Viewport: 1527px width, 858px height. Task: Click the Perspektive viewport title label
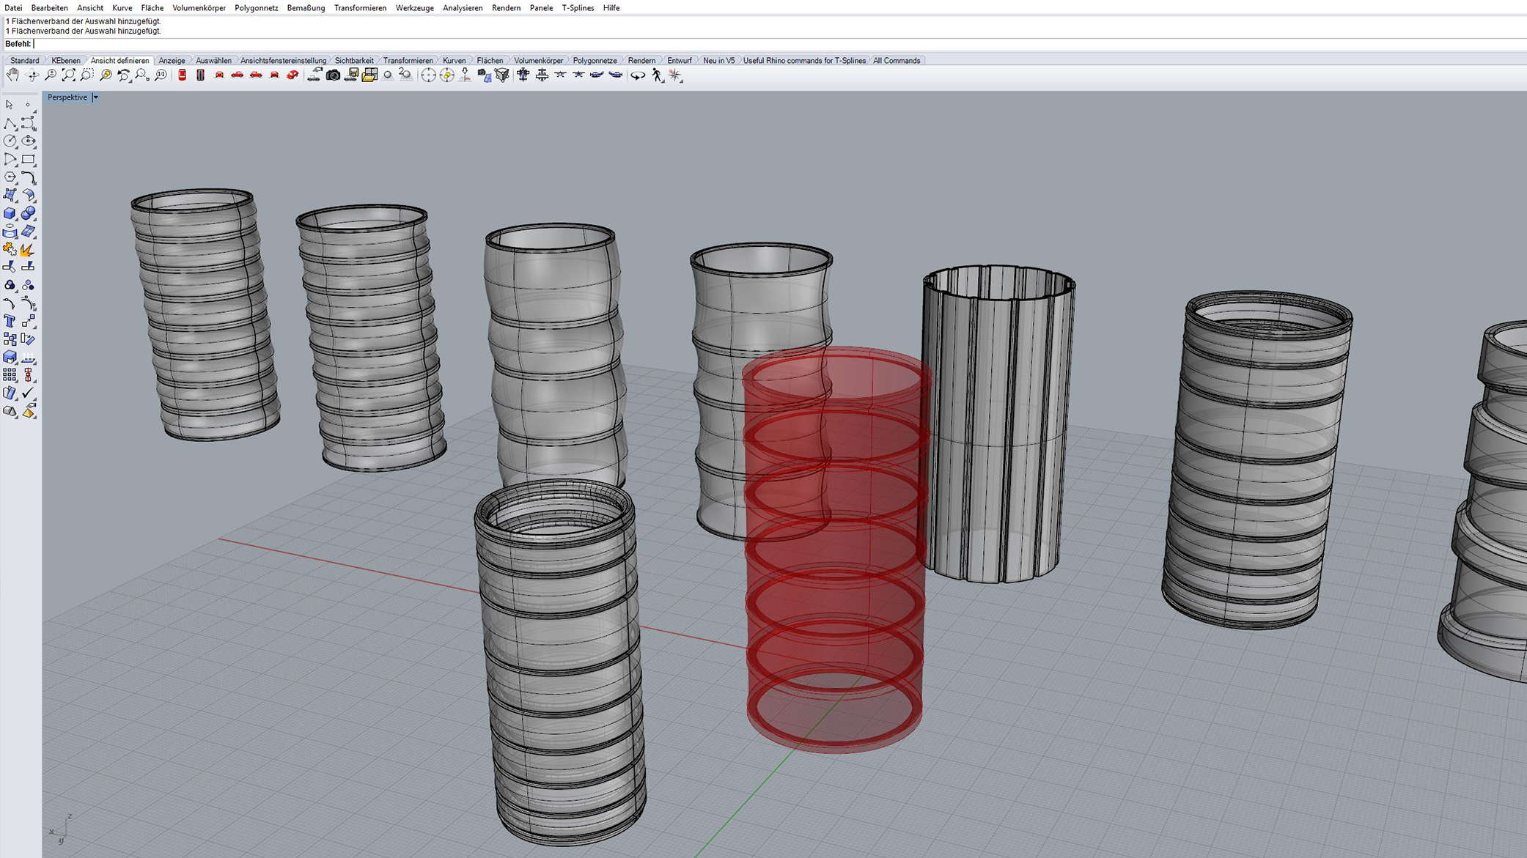[67, 97]
